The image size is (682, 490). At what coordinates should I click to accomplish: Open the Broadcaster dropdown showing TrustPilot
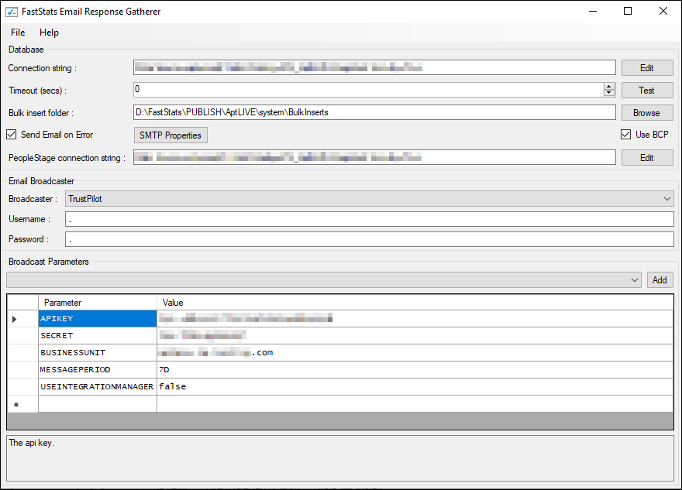pos(369,199)
